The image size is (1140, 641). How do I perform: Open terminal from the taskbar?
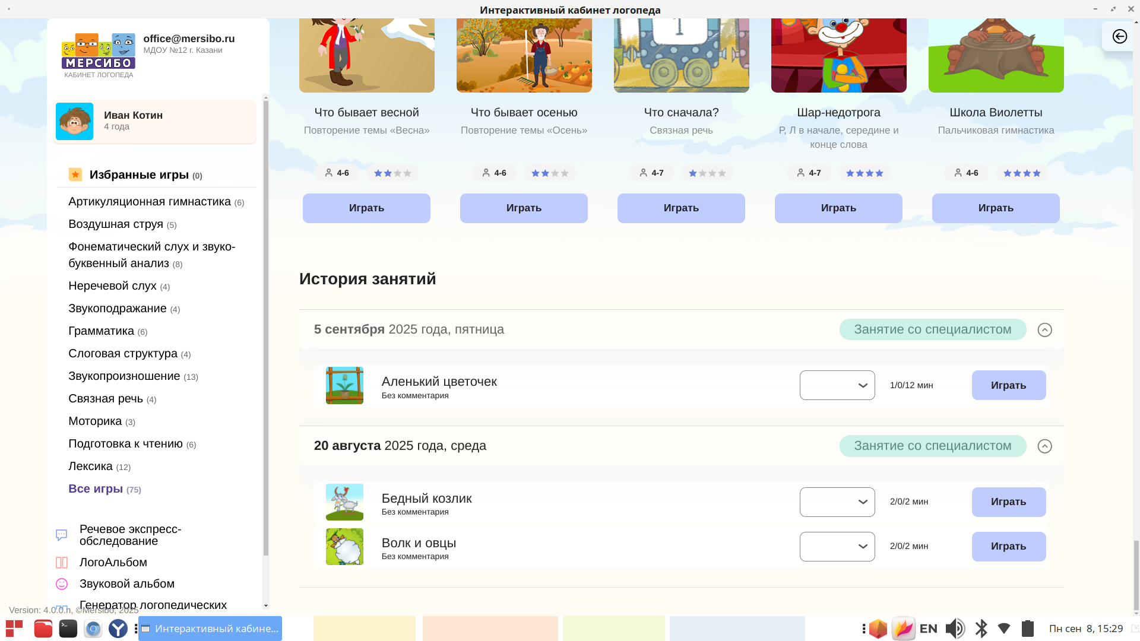[x=68, y=629]
